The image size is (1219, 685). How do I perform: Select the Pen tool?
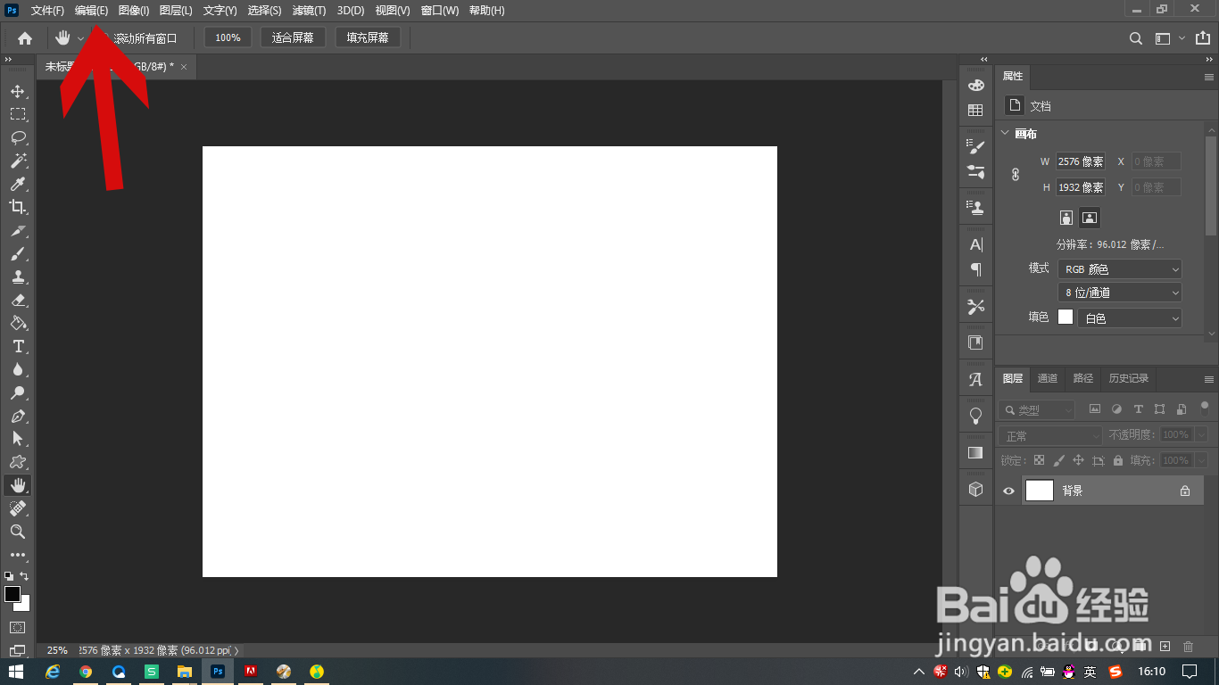coord(18,416)
